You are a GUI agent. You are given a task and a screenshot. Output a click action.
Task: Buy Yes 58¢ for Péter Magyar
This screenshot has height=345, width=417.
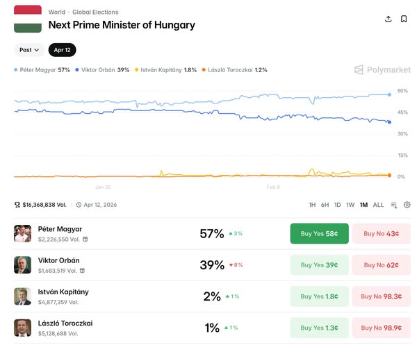tap(319, 234)
